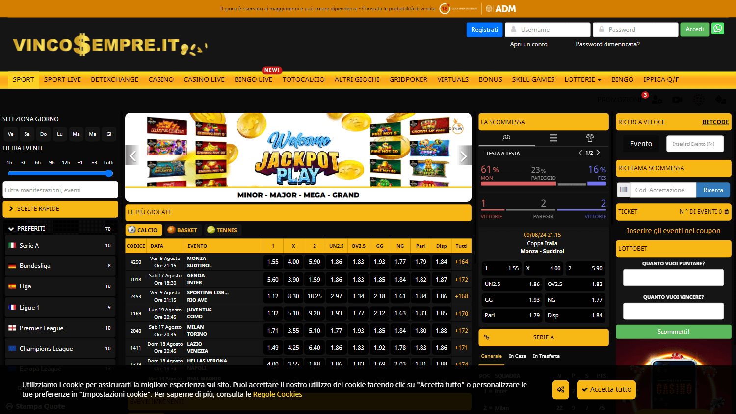Screen dimensions: 736x414
Task: Open the soccer ball badge icon
Action: click(x=699, y=100)
